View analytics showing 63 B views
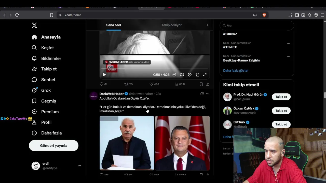Image resolution: width=326 pixels, height=183 pixels. (180, 84)
